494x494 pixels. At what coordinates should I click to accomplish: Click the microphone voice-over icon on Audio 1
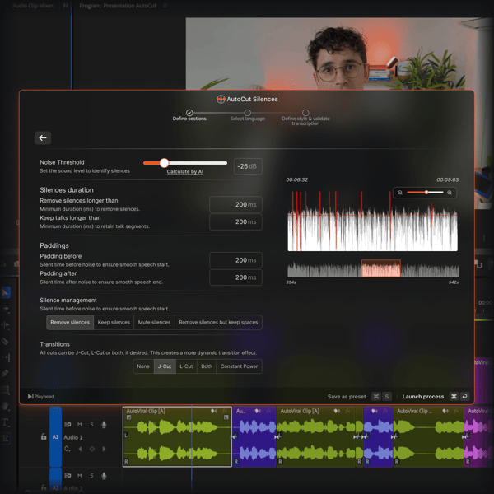click(104, 425)
